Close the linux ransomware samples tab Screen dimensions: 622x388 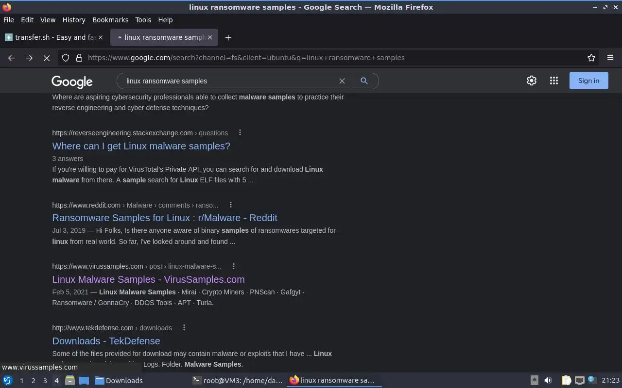210,37
